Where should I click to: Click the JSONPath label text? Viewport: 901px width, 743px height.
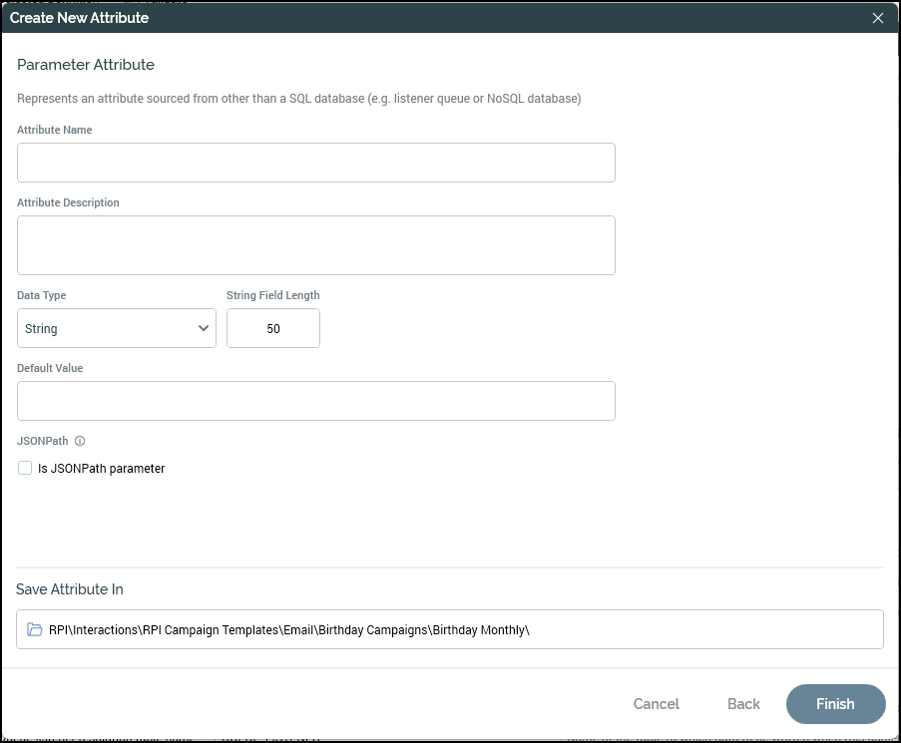click(x=43, y=441)
